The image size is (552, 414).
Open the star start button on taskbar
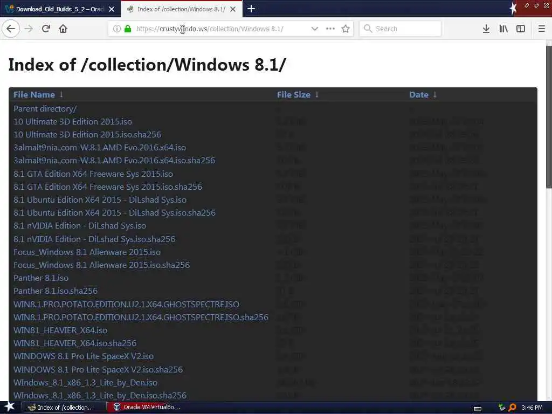9,407
